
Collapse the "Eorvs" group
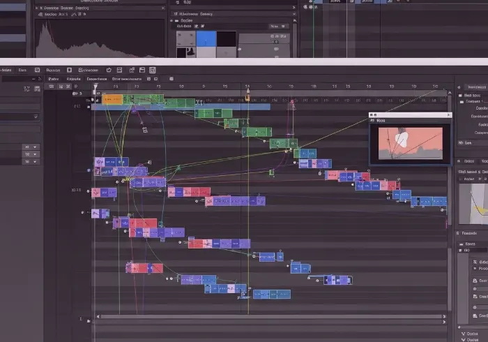point(462,244)
